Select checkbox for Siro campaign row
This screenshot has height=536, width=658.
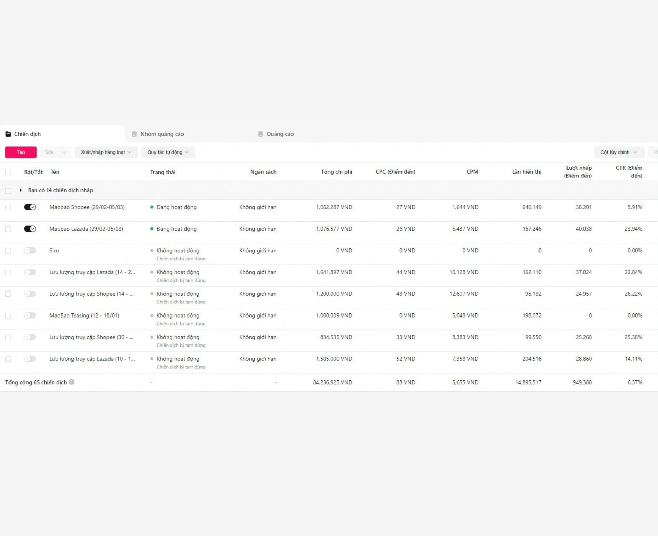click(8, 251)
